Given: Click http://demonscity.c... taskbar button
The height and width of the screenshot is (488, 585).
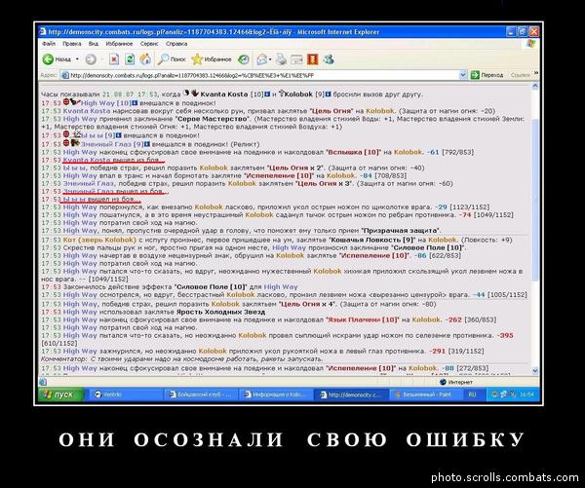Looking at the screenshot, I should point(351,394).
